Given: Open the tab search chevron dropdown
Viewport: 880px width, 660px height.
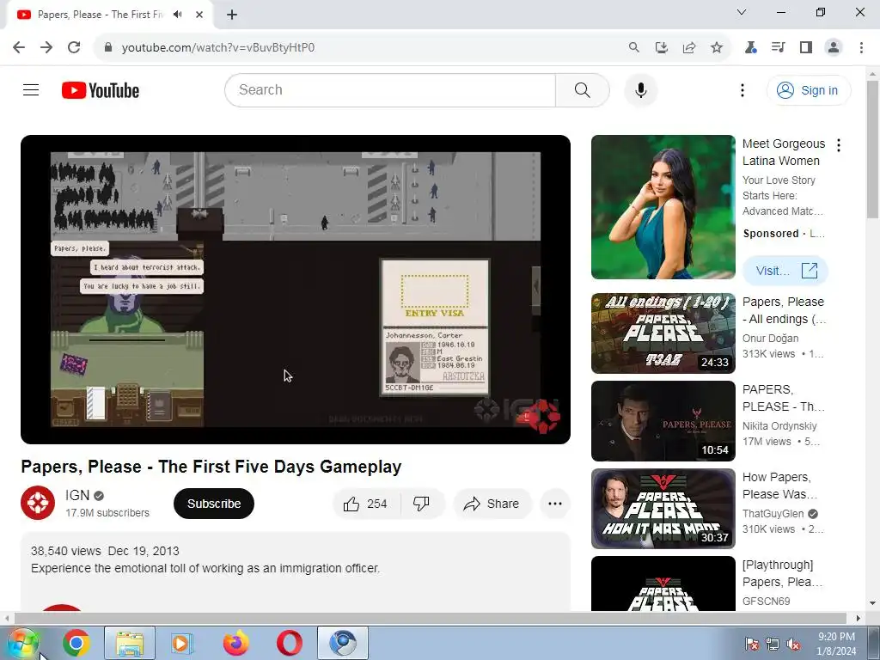Looking at the screenshot, I should 742,12.
